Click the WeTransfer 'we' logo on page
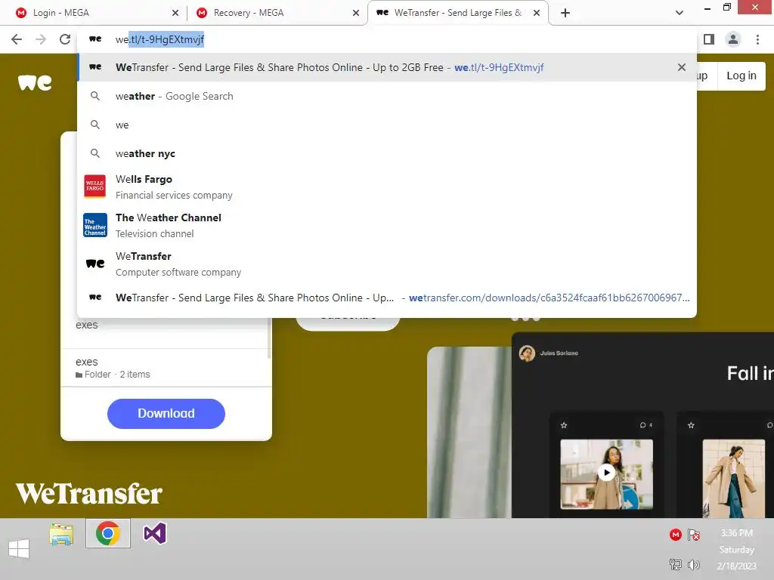The height and width of the screenshot is (580, 774). [x=35, y=82]
